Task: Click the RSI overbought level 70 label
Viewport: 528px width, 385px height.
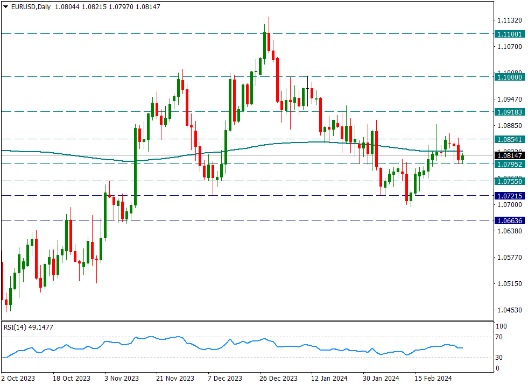Action: pyautogui.click(x=499, y=337)
